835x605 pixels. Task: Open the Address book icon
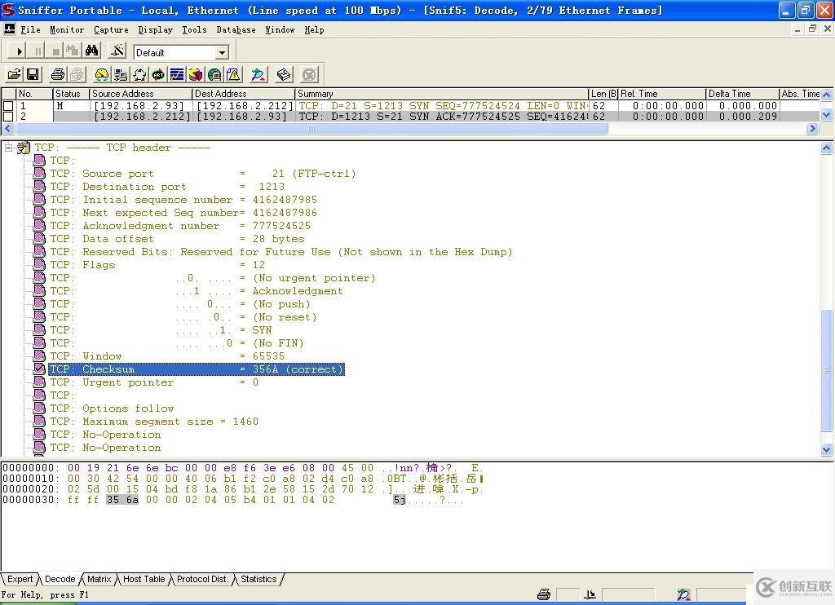[x=284, y=74]
